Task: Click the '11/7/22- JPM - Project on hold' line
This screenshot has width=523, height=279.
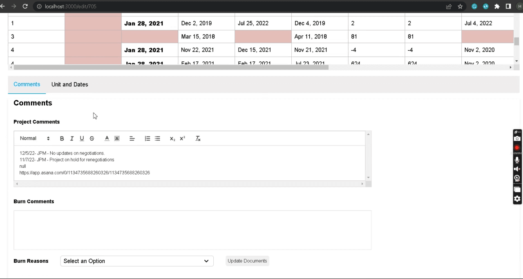Action: (67, 160)
